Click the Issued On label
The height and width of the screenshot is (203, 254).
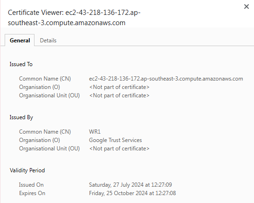31,185
